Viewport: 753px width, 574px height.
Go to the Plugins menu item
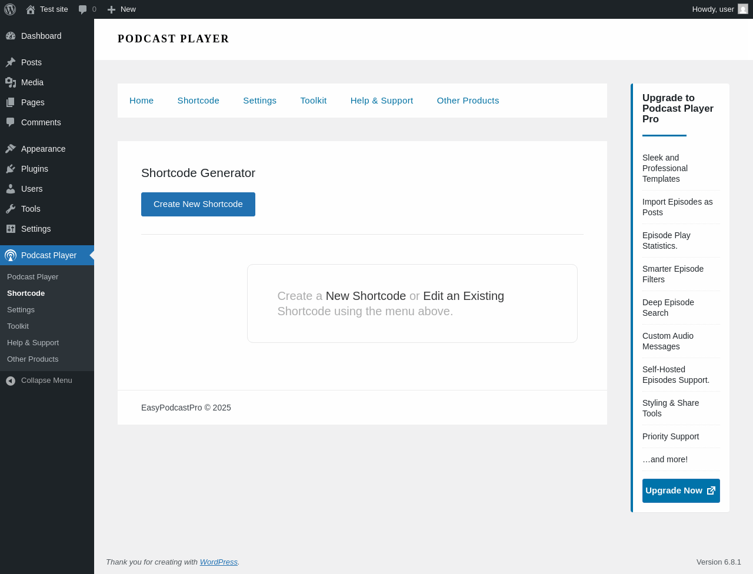47,169
